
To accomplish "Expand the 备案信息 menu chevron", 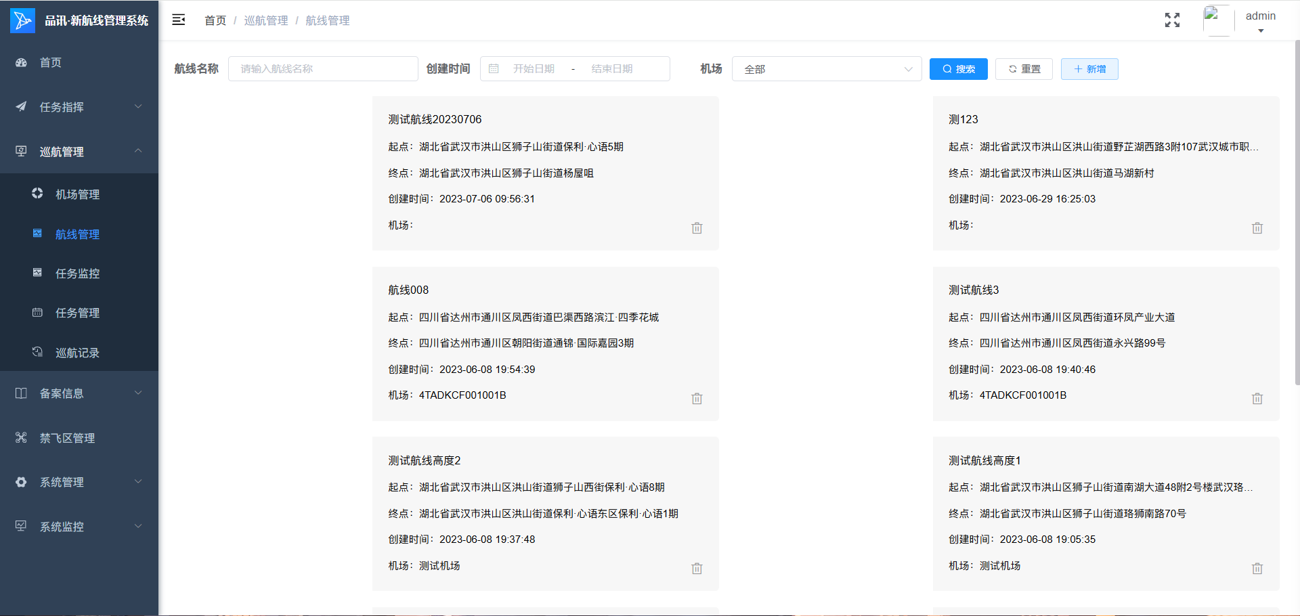I will [x=138, y=393].
